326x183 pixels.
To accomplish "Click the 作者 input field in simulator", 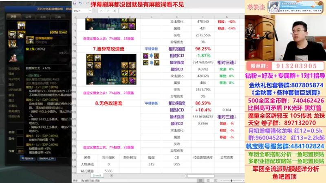I will tap(20, 151).
